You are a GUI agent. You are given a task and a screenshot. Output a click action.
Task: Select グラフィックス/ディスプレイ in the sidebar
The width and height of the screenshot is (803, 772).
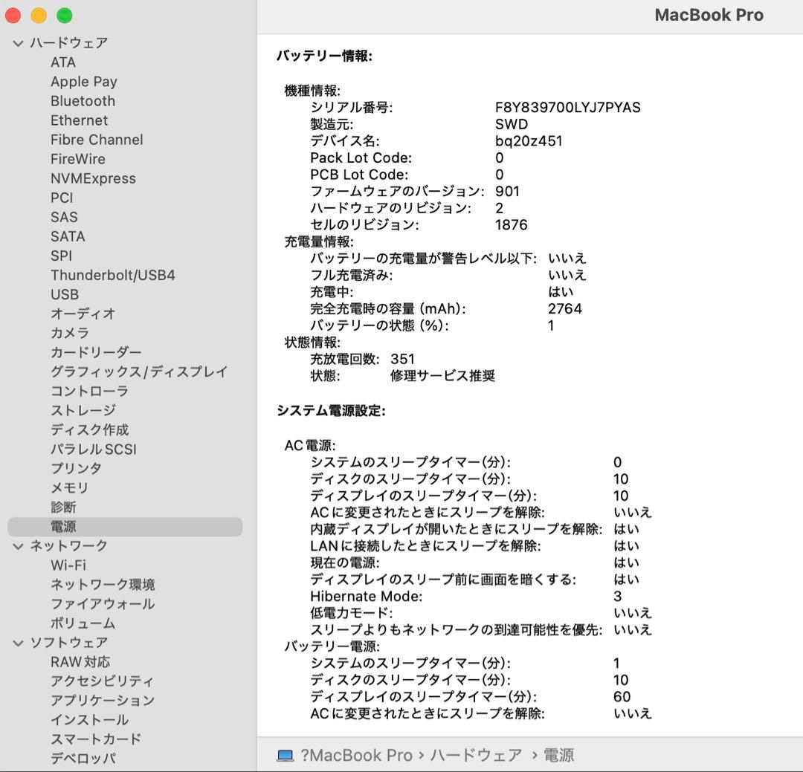138,372
